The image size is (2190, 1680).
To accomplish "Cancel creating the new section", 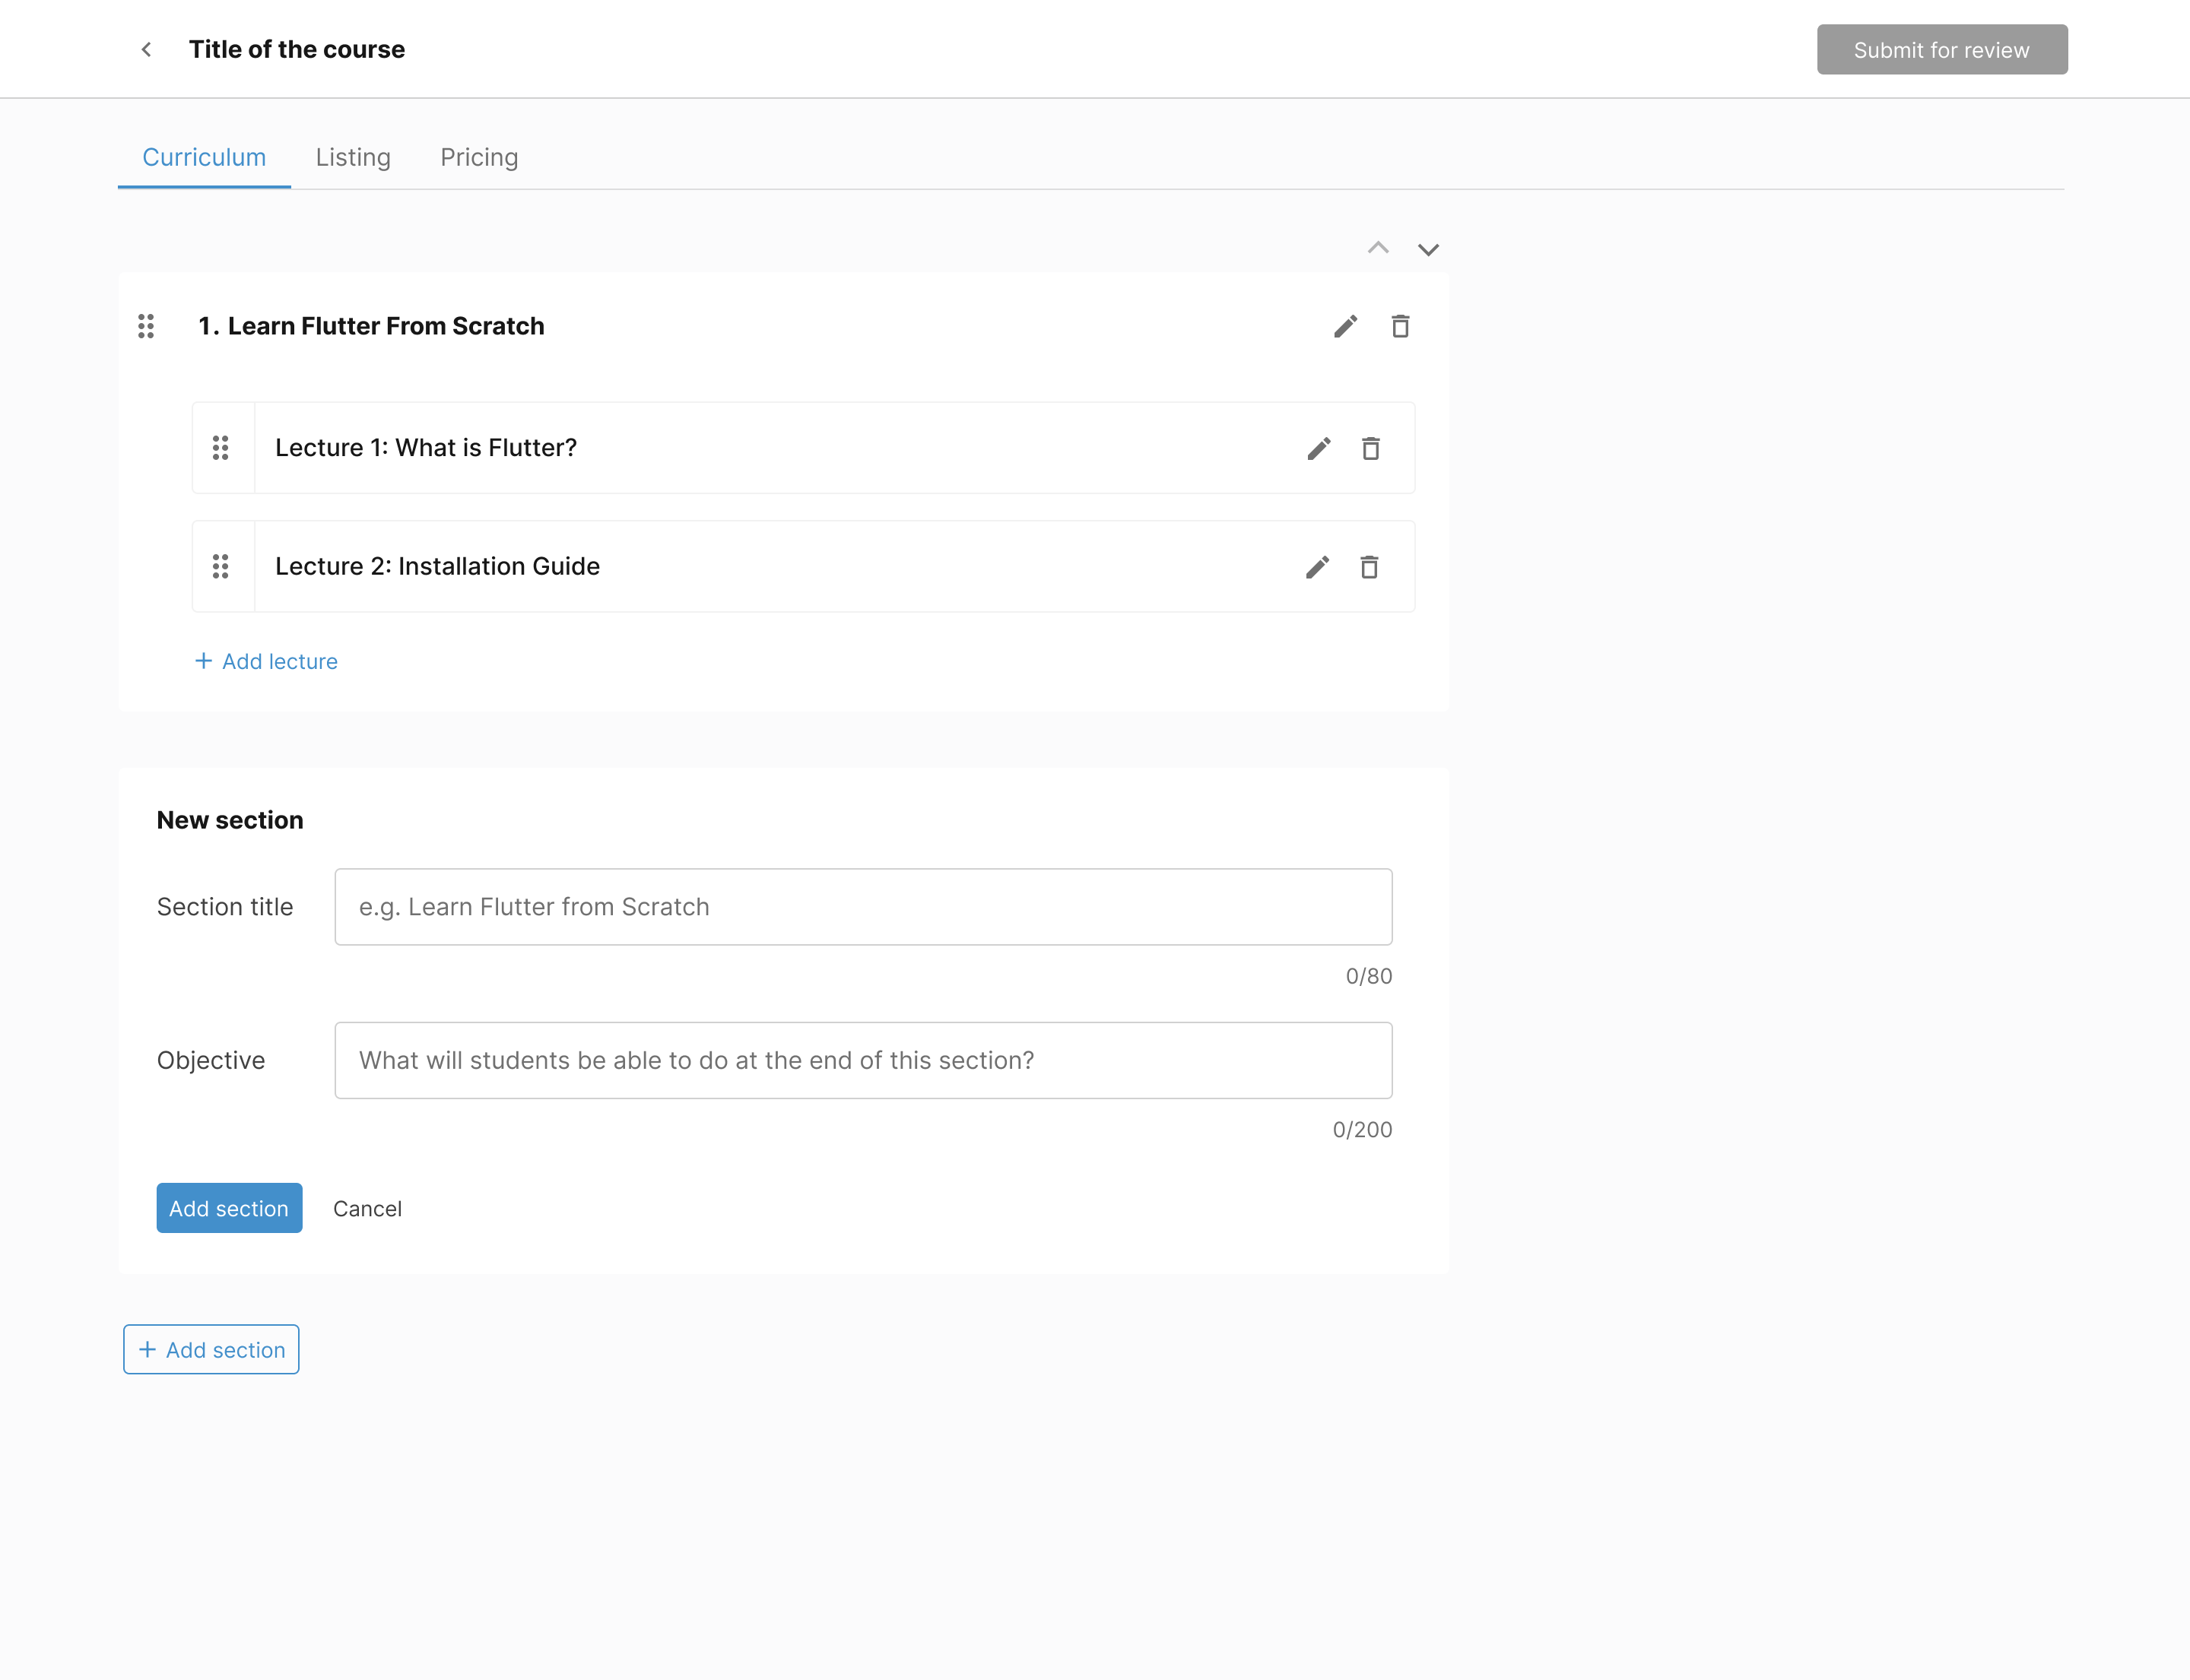I will tap(367, 1208).
